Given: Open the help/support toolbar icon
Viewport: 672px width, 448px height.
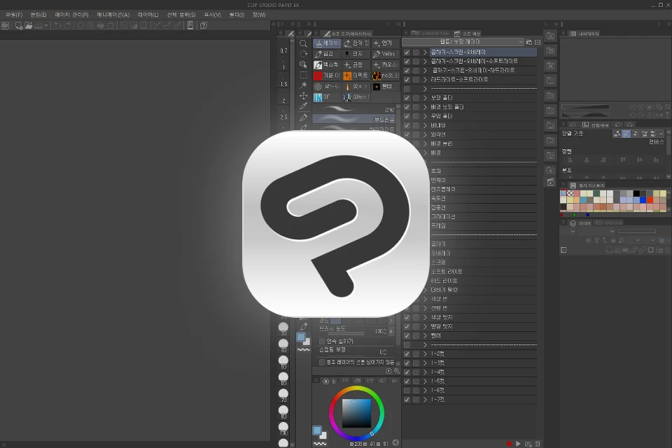Looking at the screenshot, I should (x=204, y=26).
